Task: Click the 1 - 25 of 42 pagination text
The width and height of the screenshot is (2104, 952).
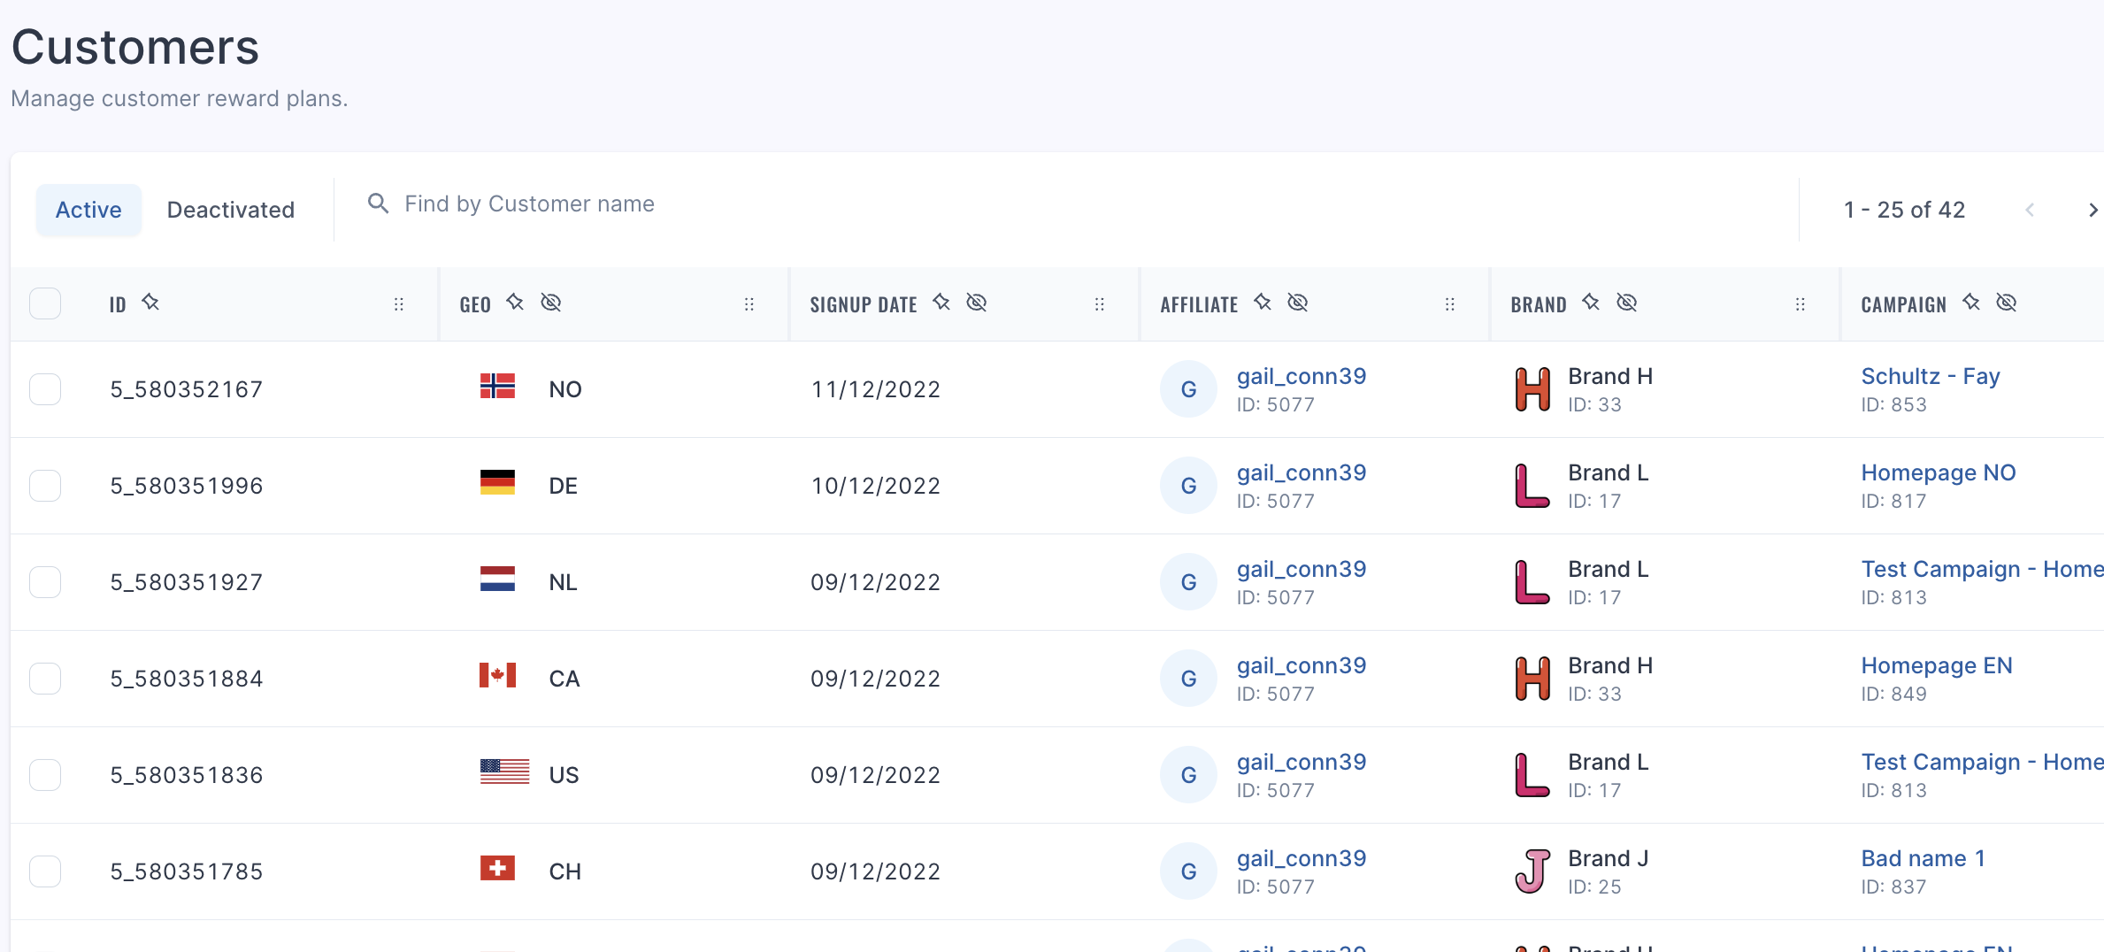Action: tap(1904, 210)
